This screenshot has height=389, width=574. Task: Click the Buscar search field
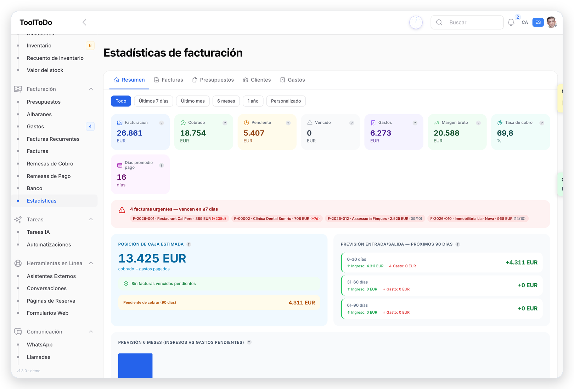467,22
